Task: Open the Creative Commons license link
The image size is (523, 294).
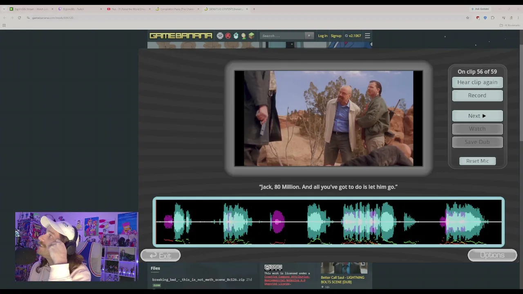Action: [287, 280]
